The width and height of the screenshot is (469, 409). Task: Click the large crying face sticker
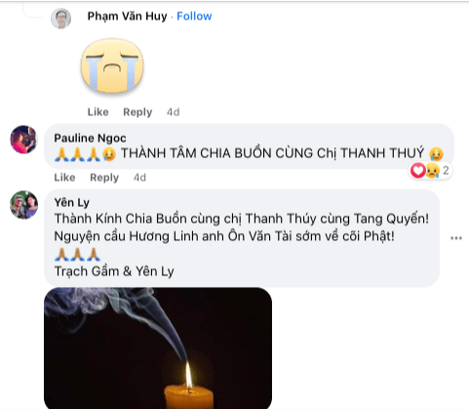click(x=112, y=66)
